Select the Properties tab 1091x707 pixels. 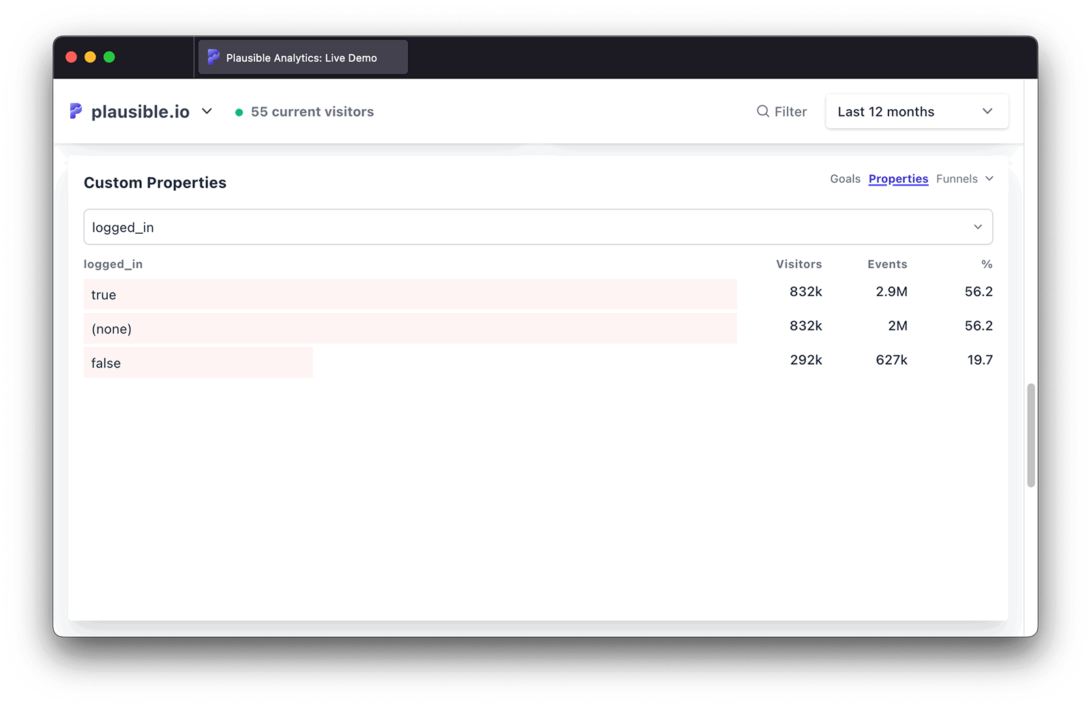click(898, 179)
